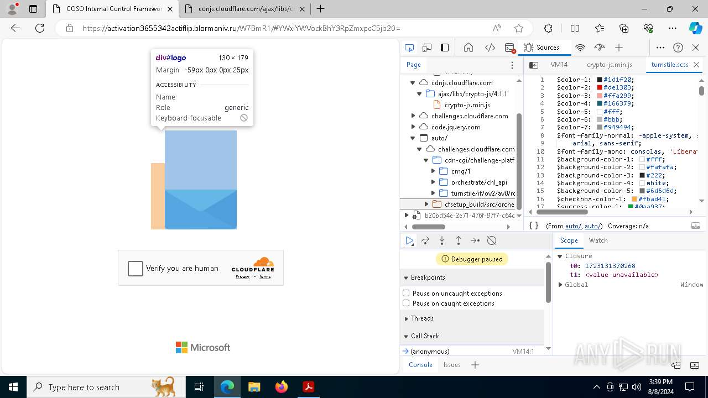Enable Pause on caught exceptions
The width and height of the screenshot is (708, 398).
tap(406, 303)
